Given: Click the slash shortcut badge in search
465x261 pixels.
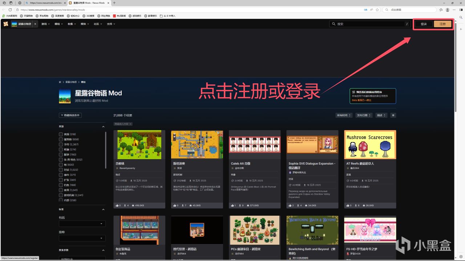Looking at the screenshot, I should point(407,24).
